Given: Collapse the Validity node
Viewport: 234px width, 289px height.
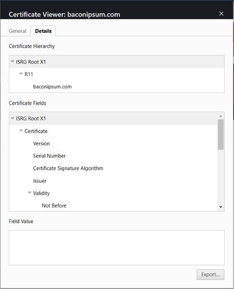Looking at the screenshot, I should click(x=30, y=192).
